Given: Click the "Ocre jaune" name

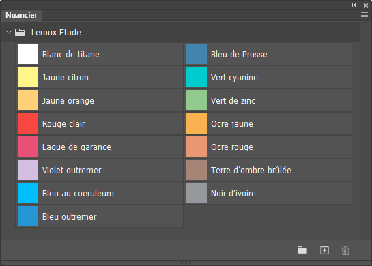Looking at the screenshot, I should coord(232,124).
